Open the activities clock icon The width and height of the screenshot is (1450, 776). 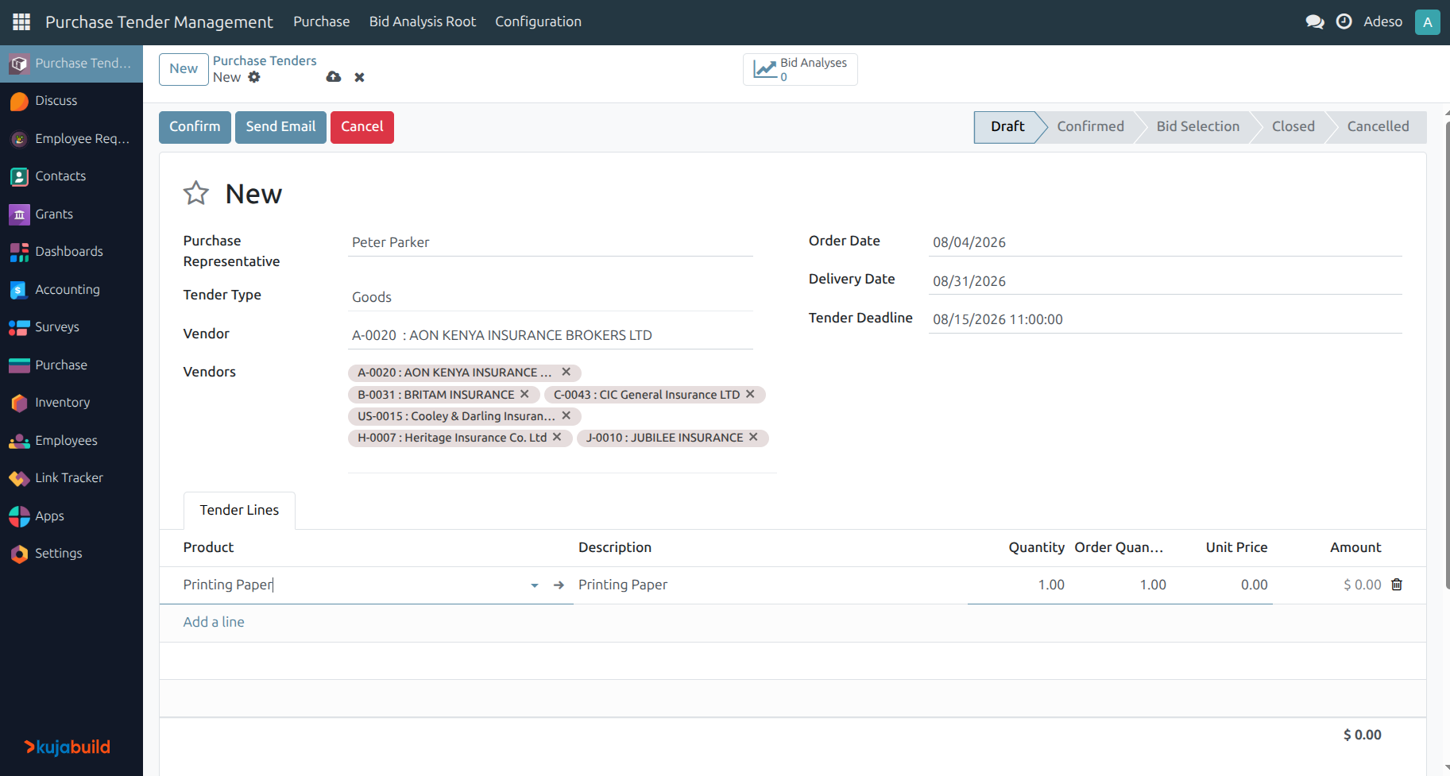click(x=1344, y=21)
